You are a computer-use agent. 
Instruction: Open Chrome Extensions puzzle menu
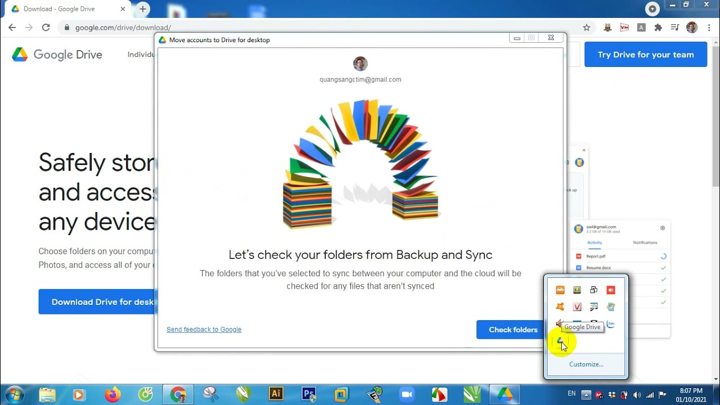click(658, 28)
